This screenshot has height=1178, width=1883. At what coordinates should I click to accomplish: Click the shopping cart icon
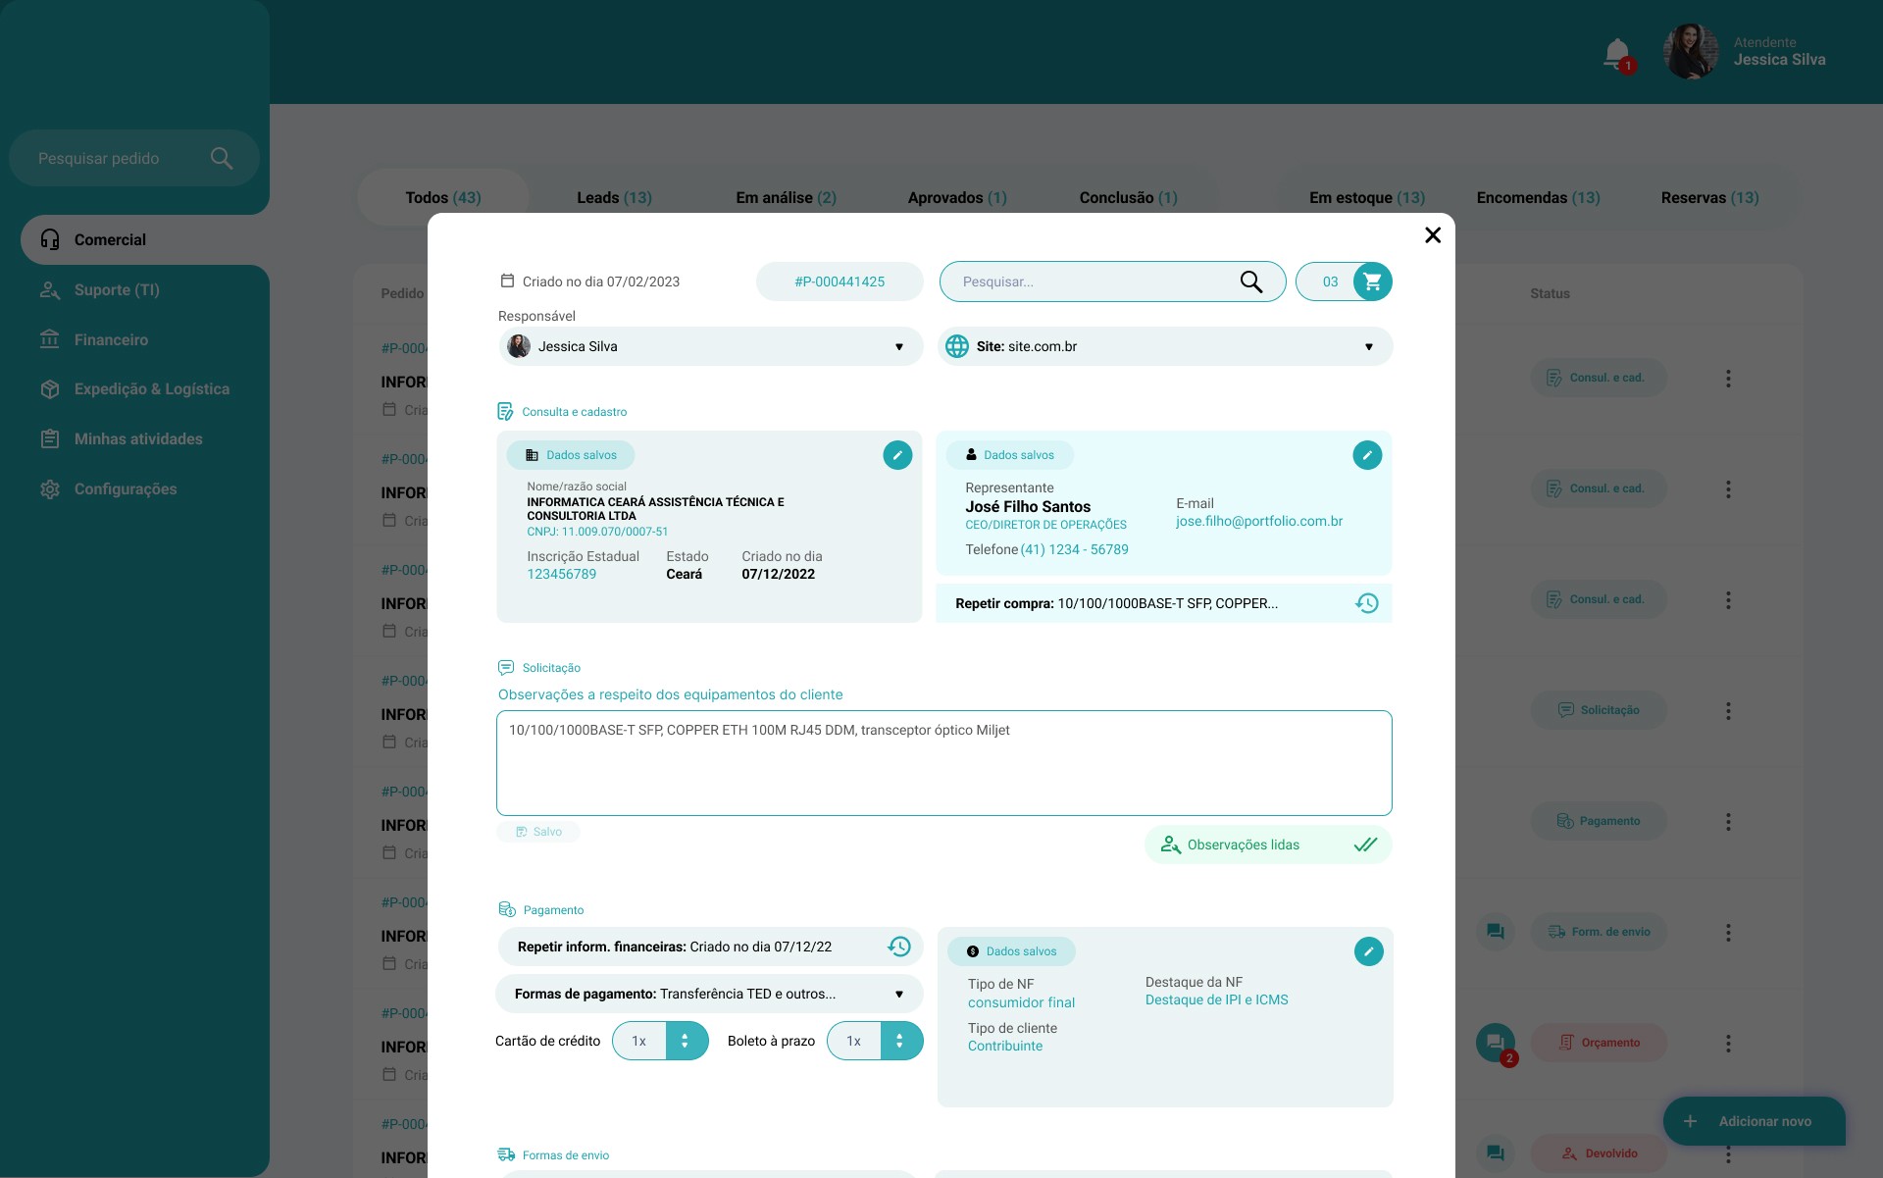(x=1372, y=282)
